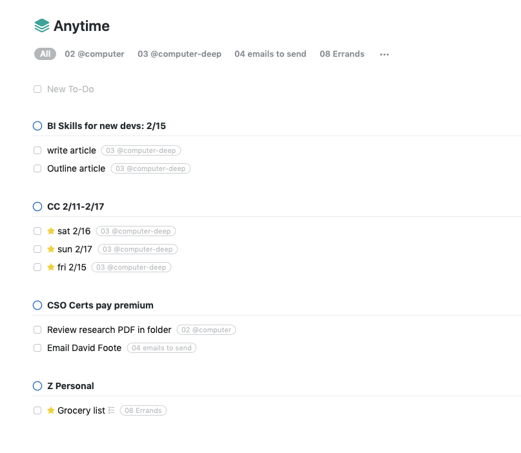Click the project circle beside "CSO Certs pay premium"
The image size is (521, 453).
click(37, 305)
